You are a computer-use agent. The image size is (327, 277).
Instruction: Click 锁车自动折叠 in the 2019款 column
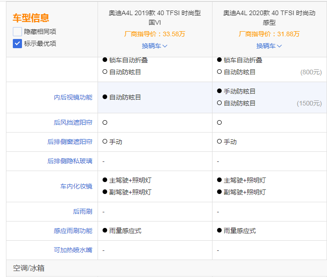pyautogui.click(x=128, y=60)
